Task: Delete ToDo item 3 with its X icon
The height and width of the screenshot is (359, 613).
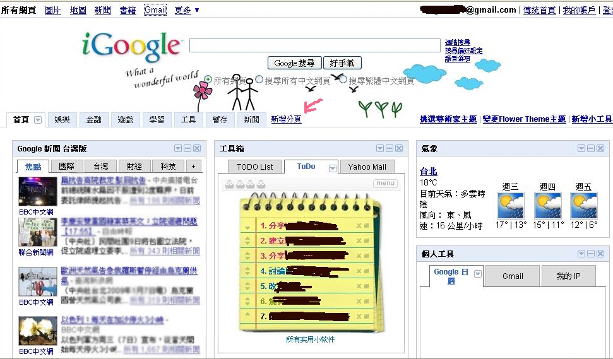Action: 359,256
